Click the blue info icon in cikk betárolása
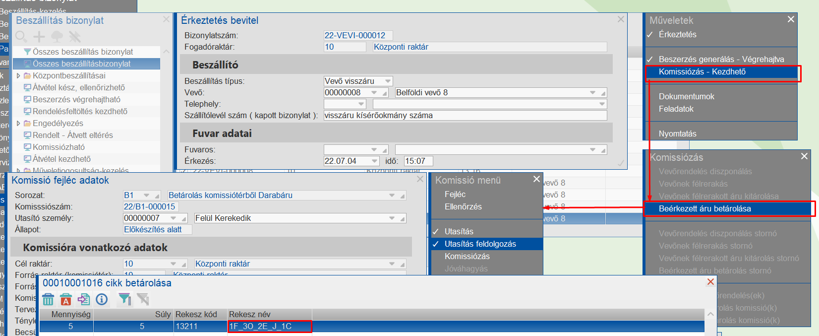 pyautogui.click(x=102, y=299)
